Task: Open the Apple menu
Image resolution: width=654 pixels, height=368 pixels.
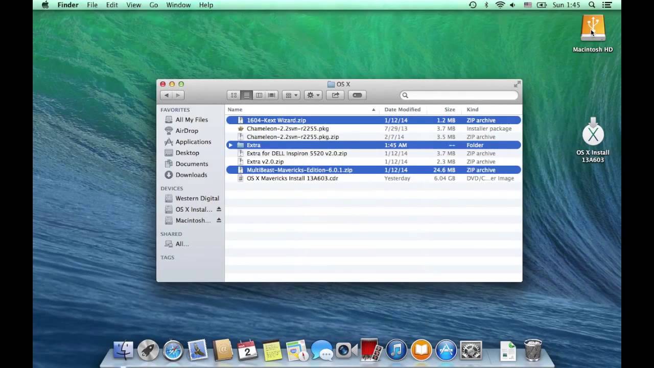Action: pos(45,5)
